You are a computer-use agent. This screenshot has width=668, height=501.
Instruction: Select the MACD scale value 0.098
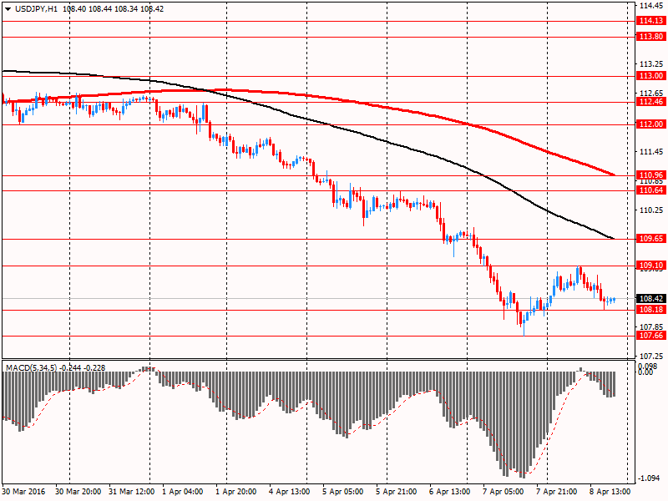(647, 366)
